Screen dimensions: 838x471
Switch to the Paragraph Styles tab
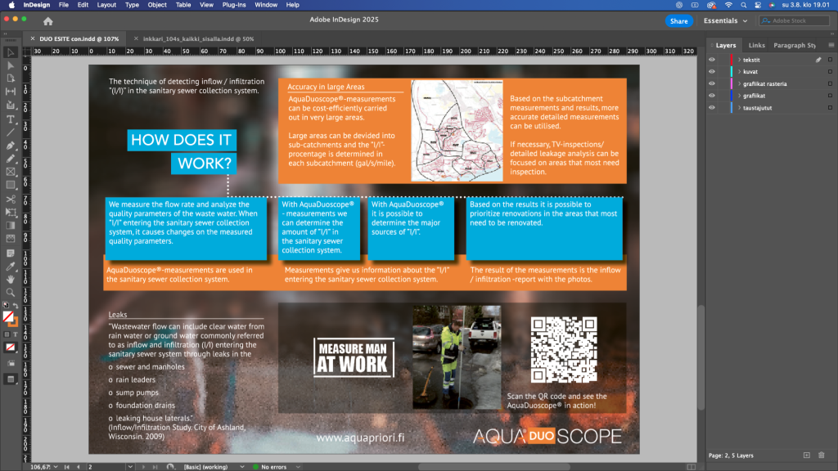point(795,46)
